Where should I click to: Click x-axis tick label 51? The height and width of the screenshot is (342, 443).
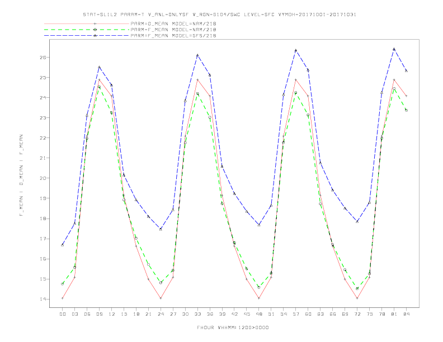[271, 314]
